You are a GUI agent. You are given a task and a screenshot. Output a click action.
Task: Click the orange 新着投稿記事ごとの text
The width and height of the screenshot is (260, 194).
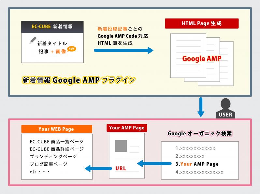click(x=120, y=29)
